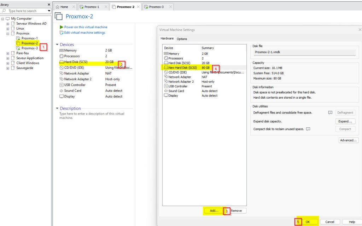Click the Memory icon in settings dialog
The image size is (362, 226).
tap(166, 54)
